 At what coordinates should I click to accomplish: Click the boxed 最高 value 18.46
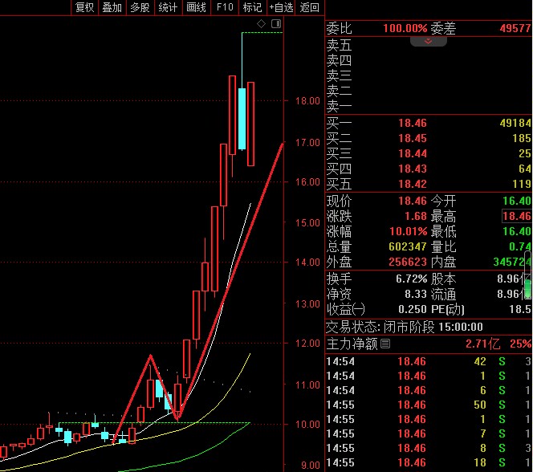coord(517,216)
